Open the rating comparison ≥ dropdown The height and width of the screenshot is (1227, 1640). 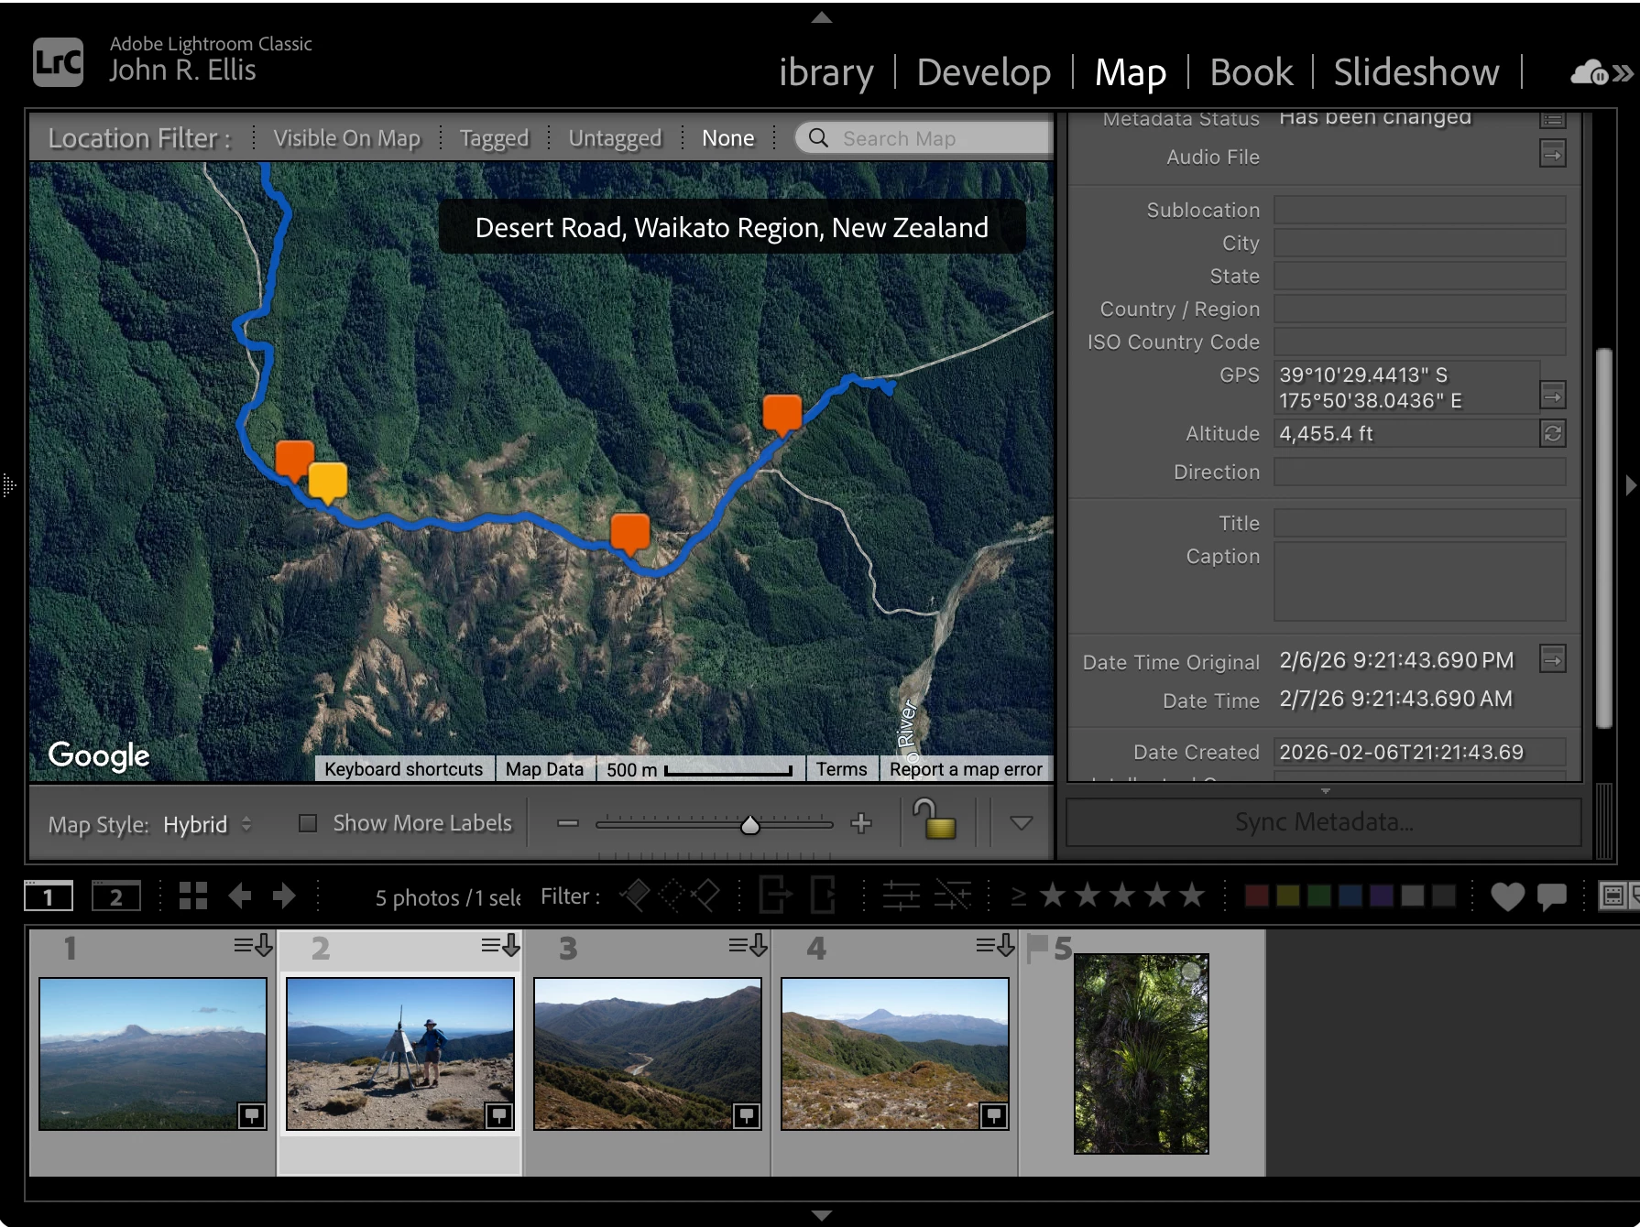[x=1018, y=896]
